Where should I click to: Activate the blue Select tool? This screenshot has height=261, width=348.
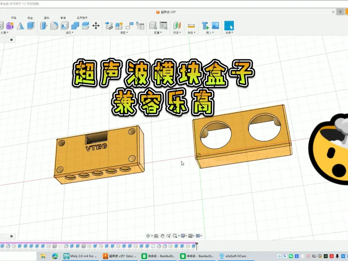pyautogui.click(x=229, y=26)
